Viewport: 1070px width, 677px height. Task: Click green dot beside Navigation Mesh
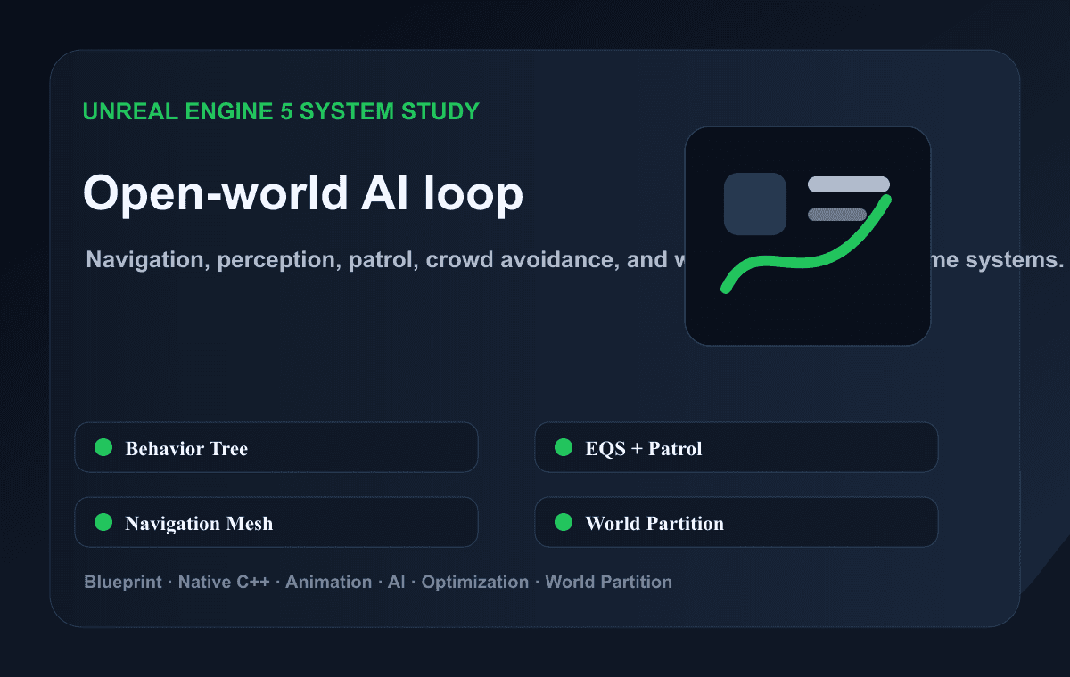click(103, 522)
